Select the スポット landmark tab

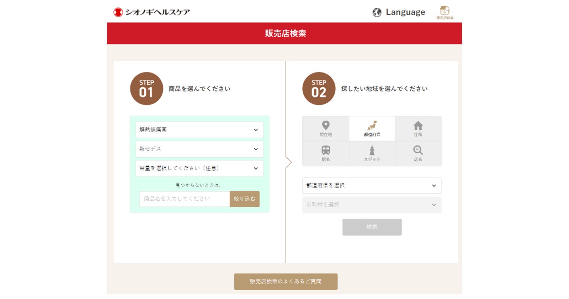click(x=372, y=154)
